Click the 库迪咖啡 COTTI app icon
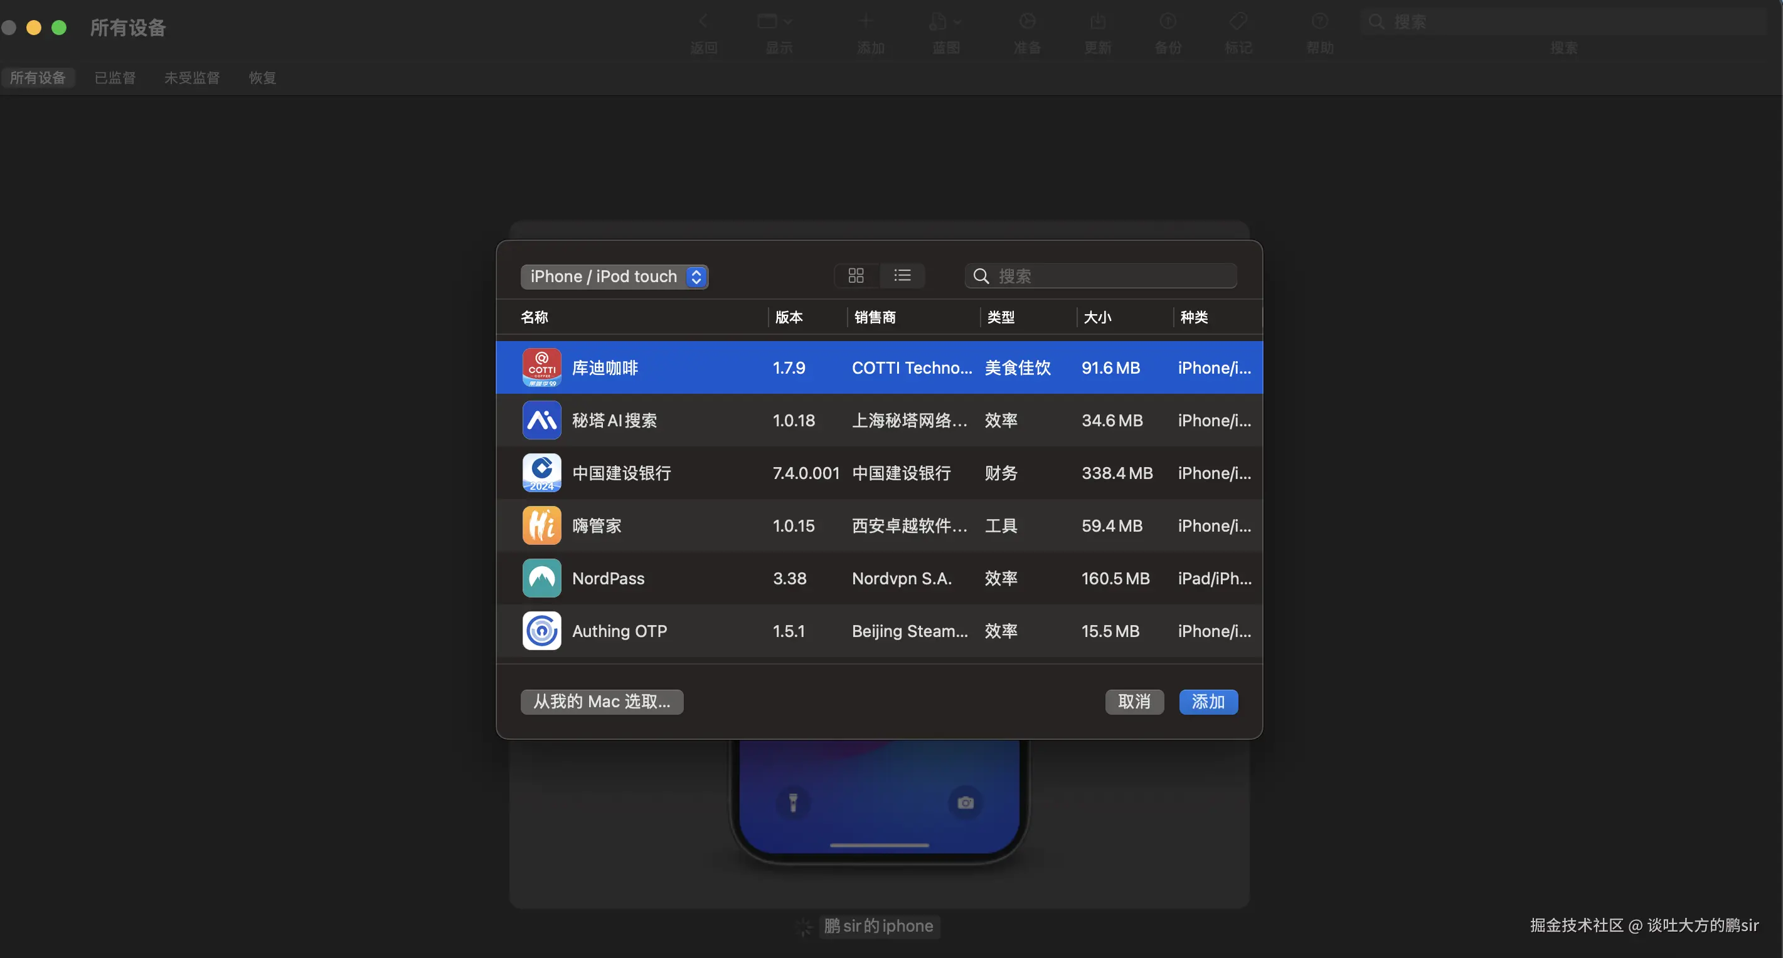This screenshot has width=1783, height=958. click(x=541, y=367)
